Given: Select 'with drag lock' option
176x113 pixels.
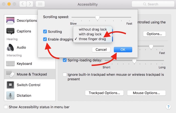Looking at the screenshot, I should tap(90, 34).
